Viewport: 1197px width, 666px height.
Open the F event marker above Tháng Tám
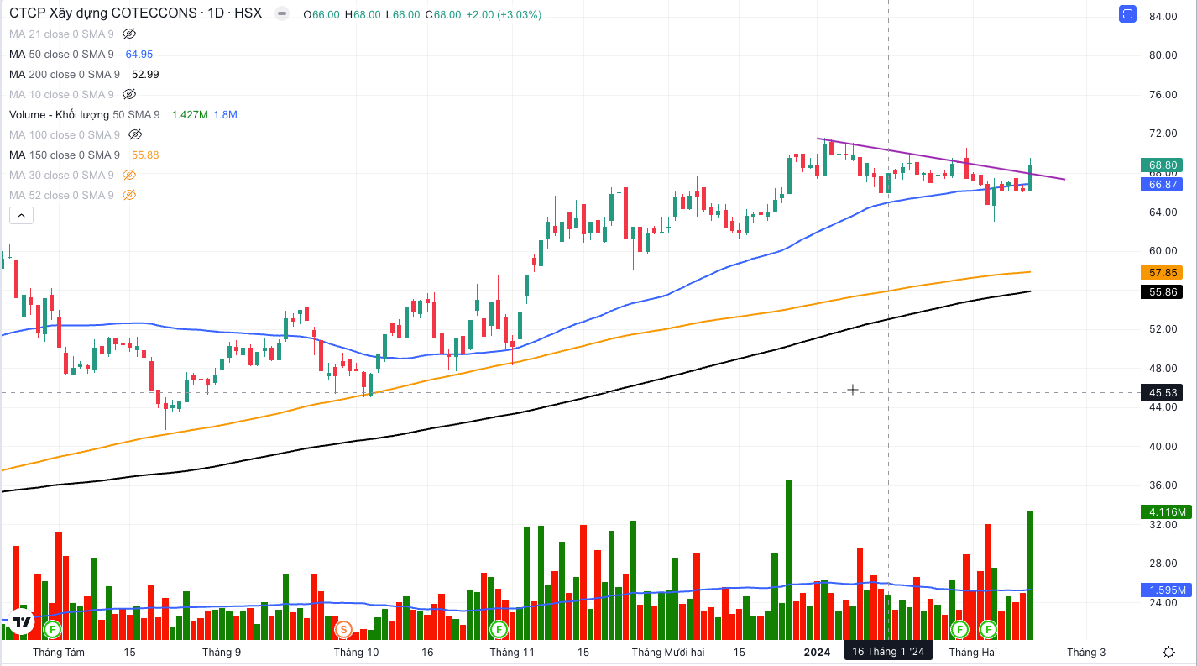[x=52, y=628]
